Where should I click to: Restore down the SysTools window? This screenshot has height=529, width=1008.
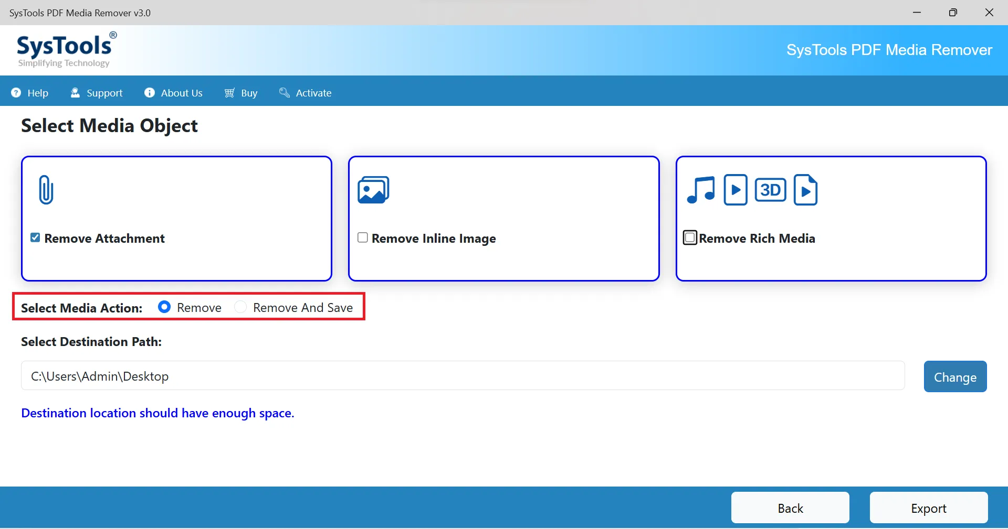(953, 13)
